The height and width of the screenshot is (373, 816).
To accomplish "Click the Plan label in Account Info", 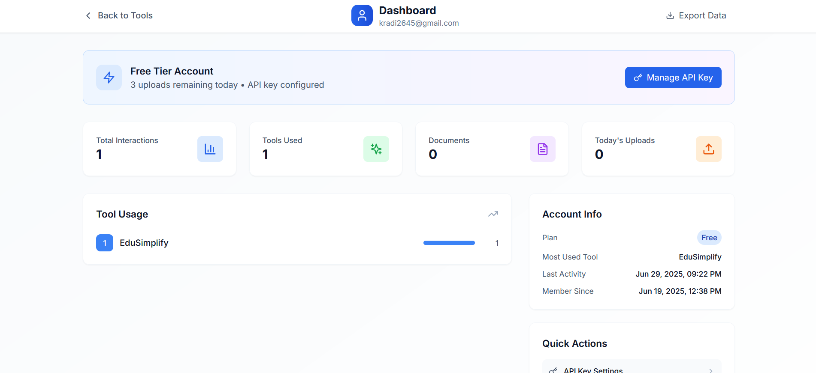I will [x=550, y=238].
